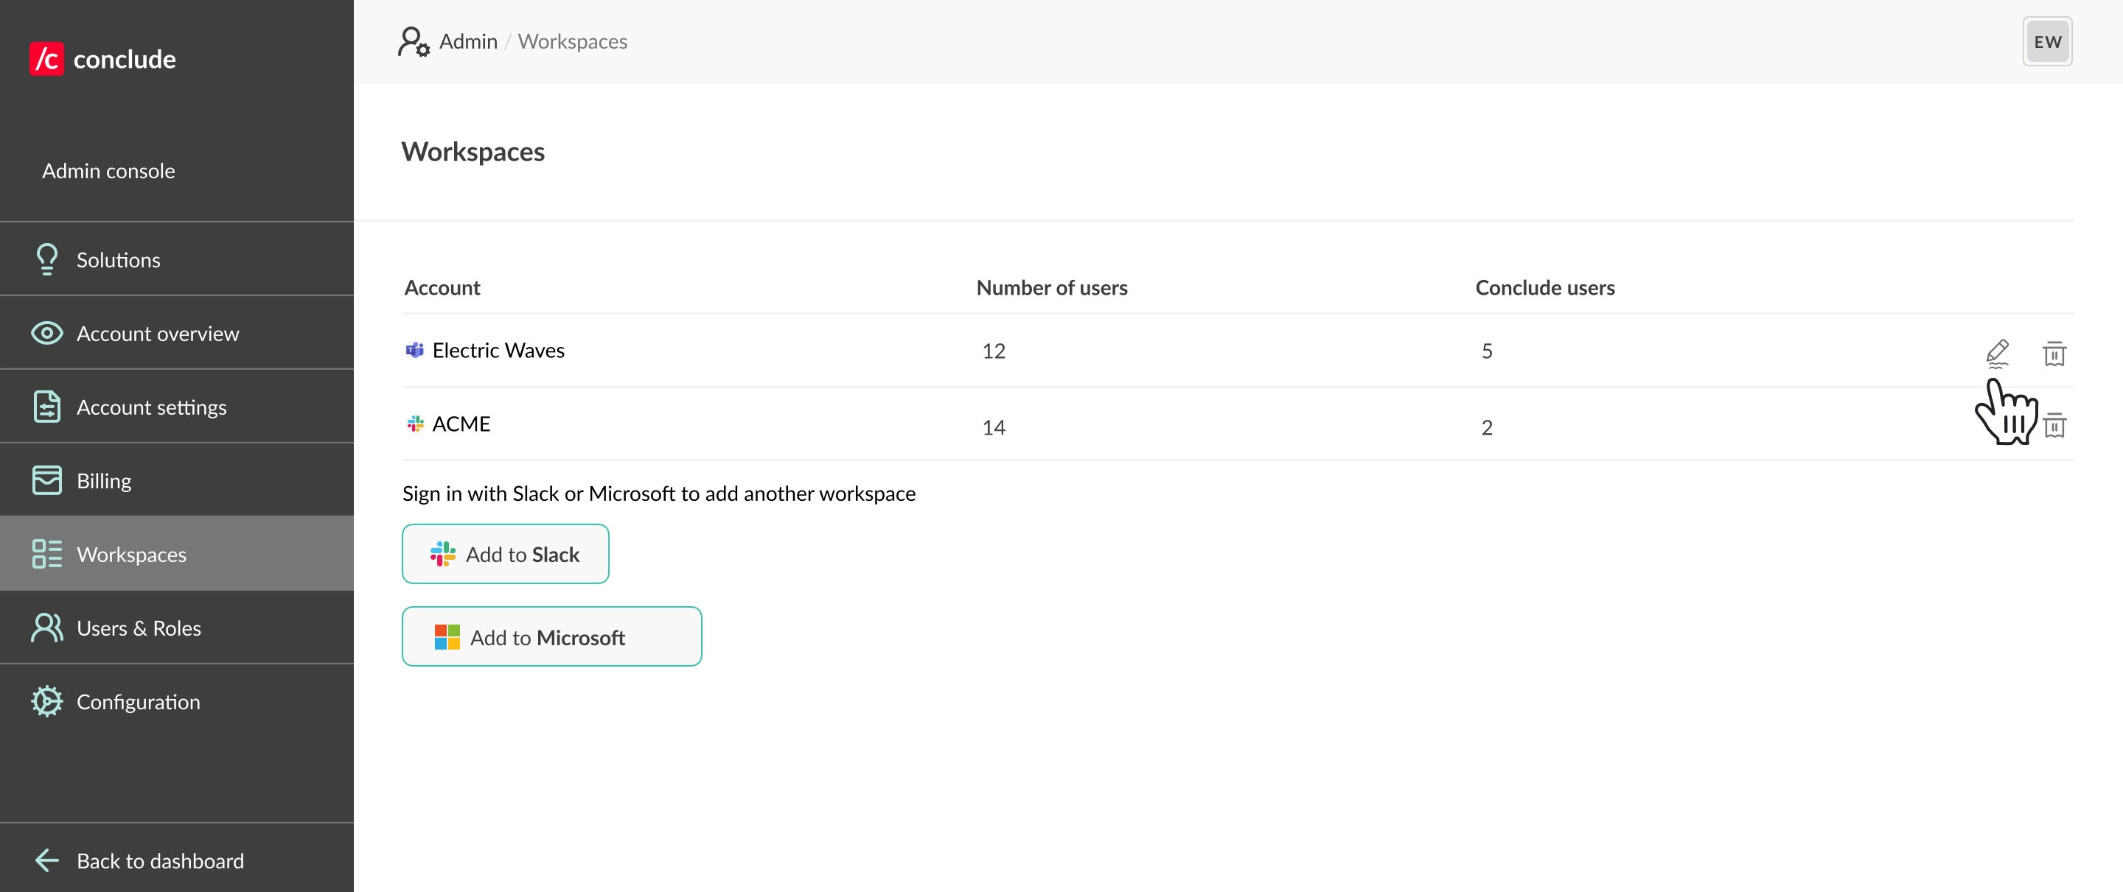The width and height of the screenshot is (2123, 892).
Task: Click the Microsoft Teams icon beside Electric Waves
Action: [x=414, y=351]
